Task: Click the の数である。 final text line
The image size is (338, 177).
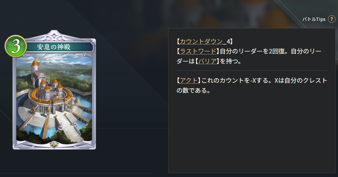Action: coord(193,91)
